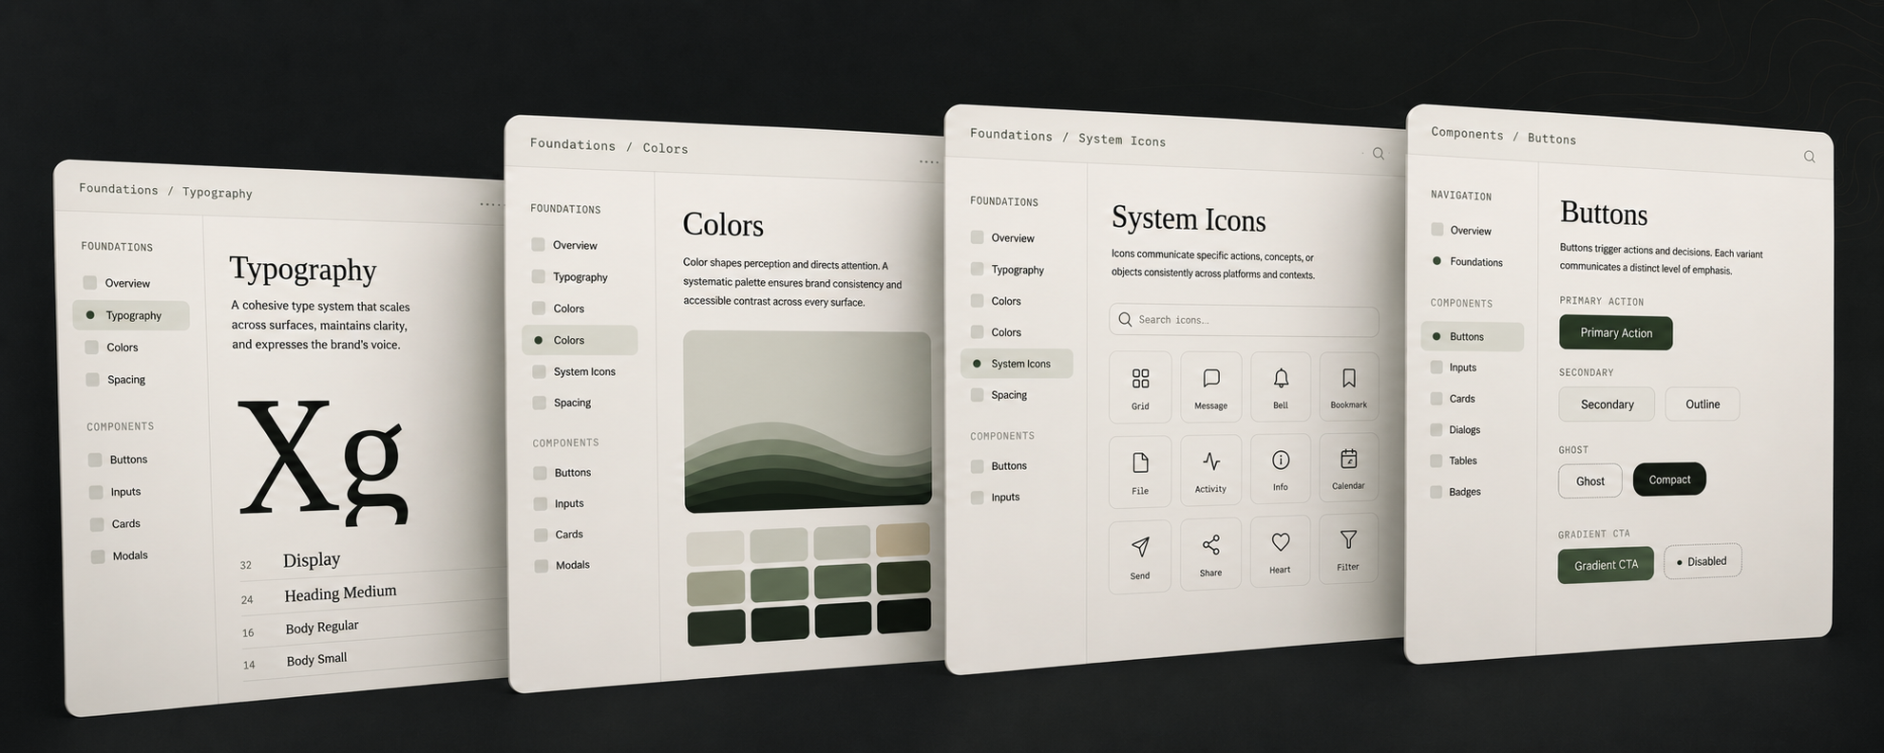Select the Grid icon tile
Viewport: 1884px width, 753px height.
coord(1140,387)
